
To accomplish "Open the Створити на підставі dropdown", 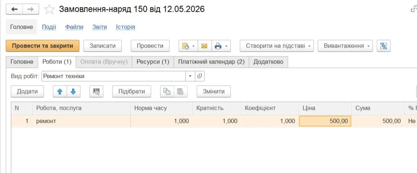I will pyautogui.click(x=277, y=46).
